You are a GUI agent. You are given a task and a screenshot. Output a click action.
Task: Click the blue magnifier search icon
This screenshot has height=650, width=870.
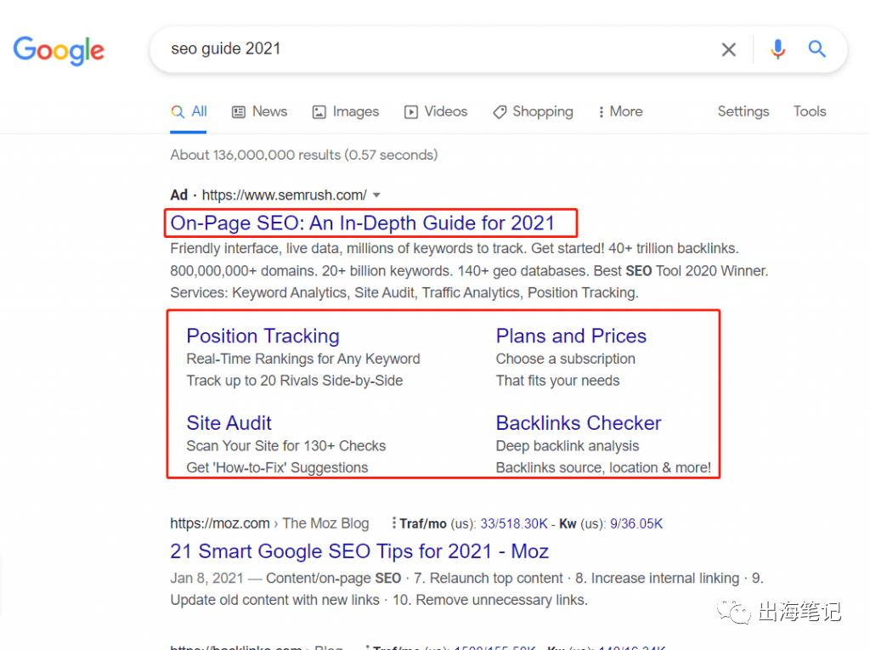pos(816,48)
